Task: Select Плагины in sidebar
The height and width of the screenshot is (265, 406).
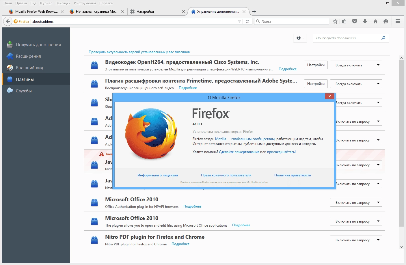Action: [36, 79]
